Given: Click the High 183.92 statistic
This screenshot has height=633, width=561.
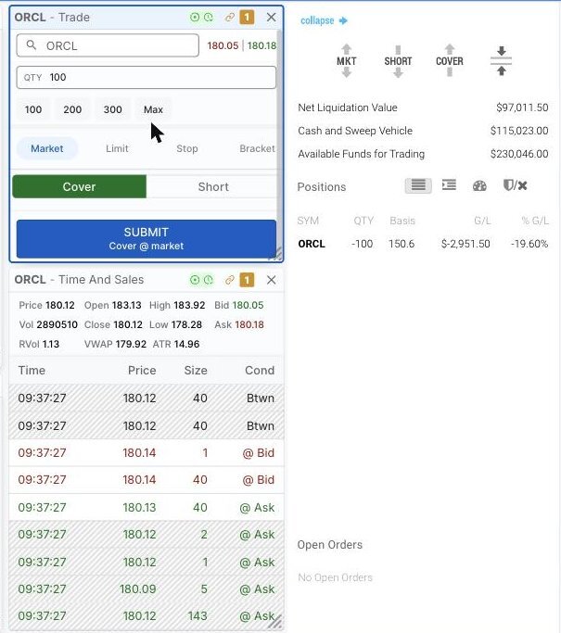Looking at the screenshot, I should click(177, 305).
